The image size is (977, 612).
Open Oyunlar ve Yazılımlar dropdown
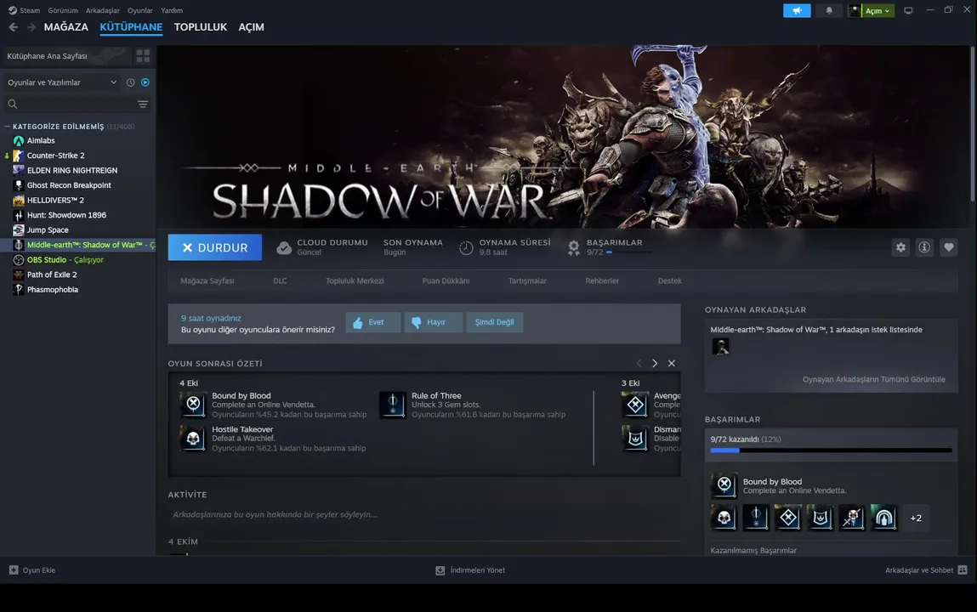coord(62,82)
